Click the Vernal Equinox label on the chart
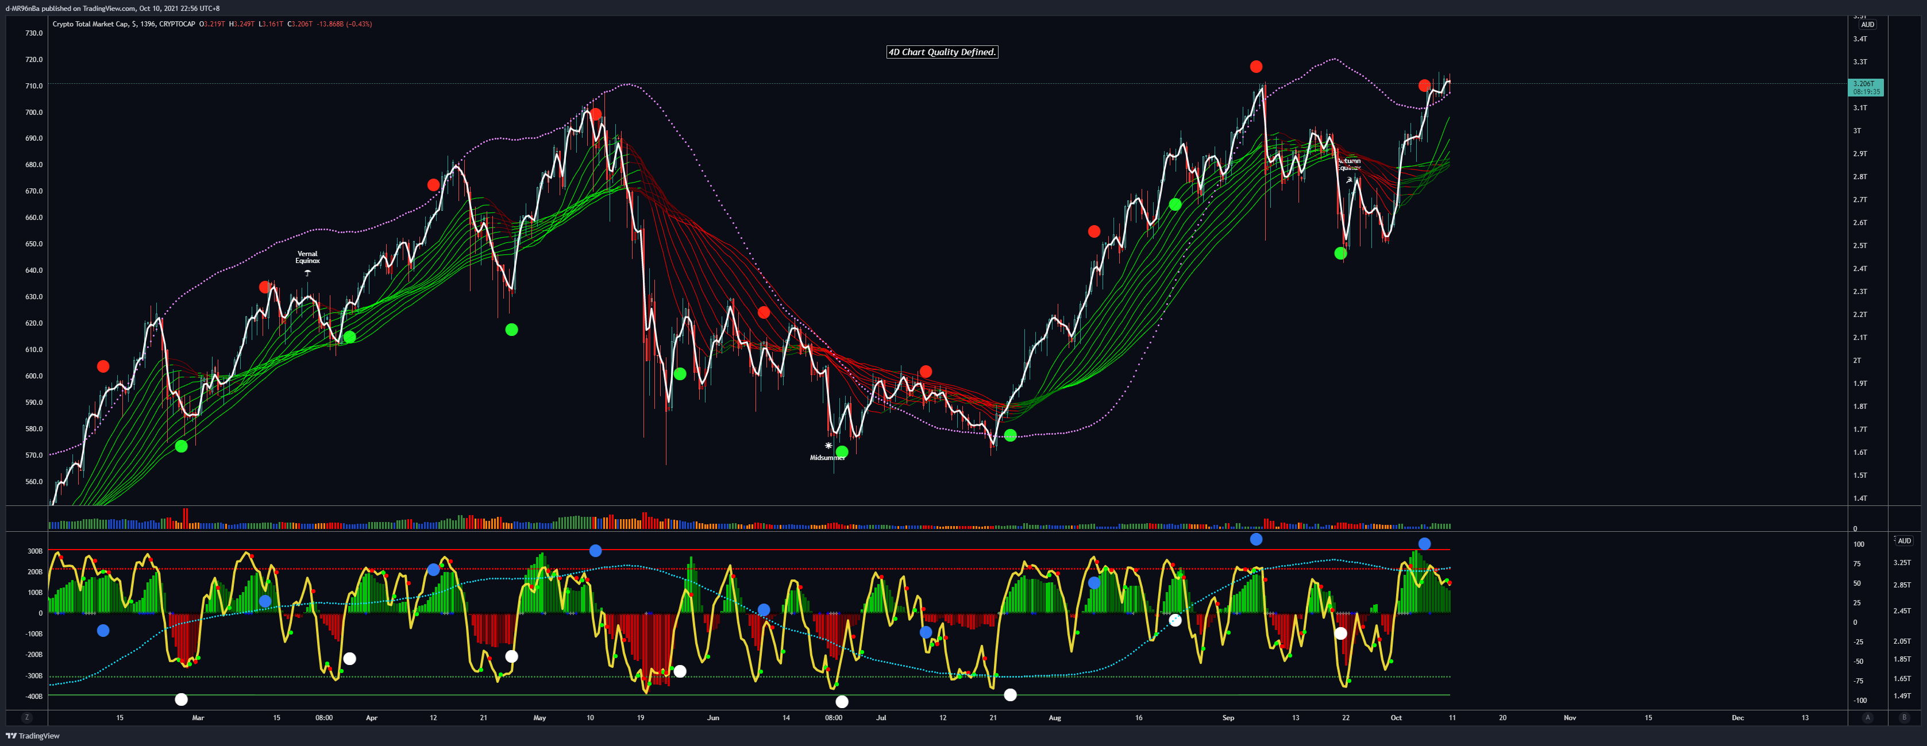Screen dimensions: 1927x746 307,257
